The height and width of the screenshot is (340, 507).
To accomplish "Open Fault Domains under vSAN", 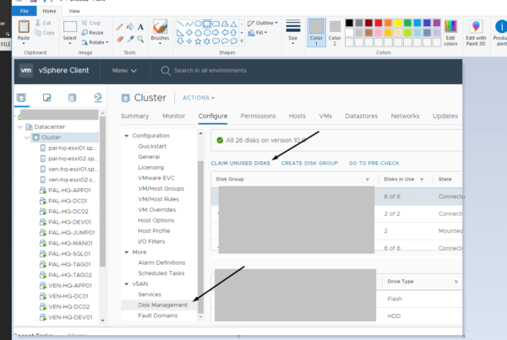I will [x=158, y=316].
